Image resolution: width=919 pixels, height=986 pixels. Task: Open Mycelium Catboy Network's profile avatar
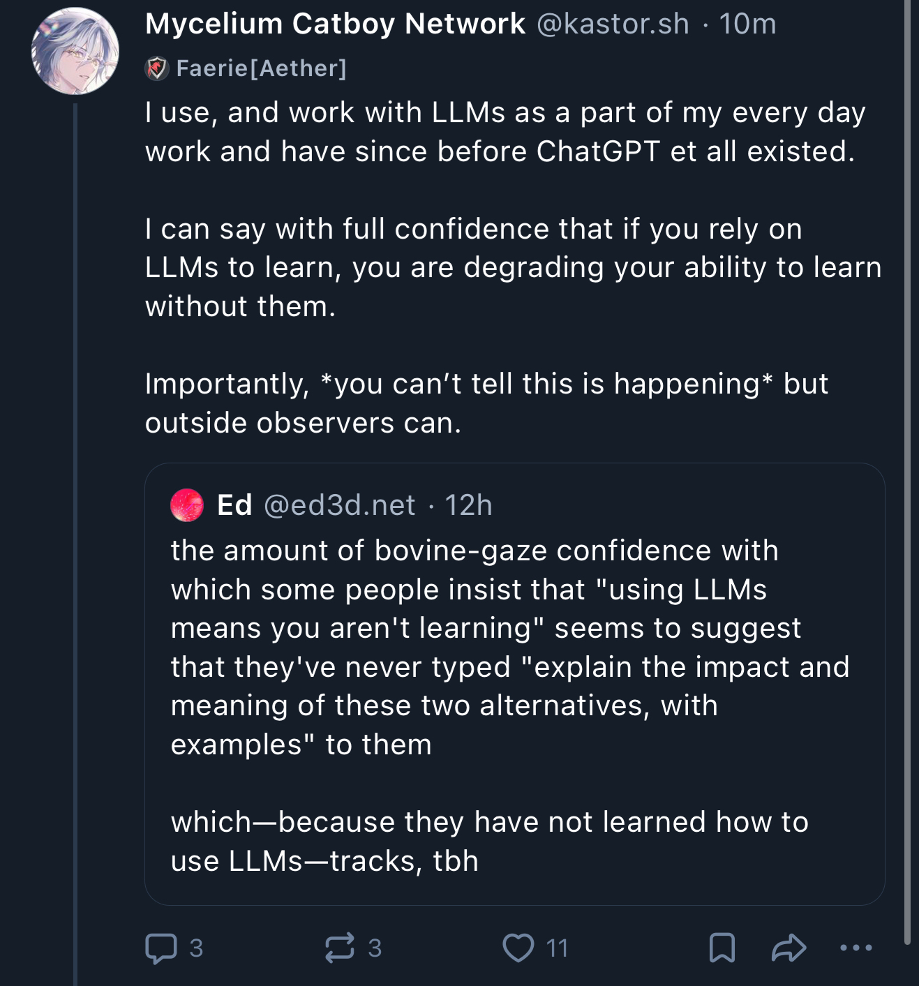[x=75, y=51]
